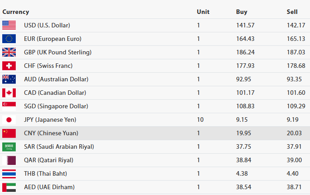Click the JPY unit value 10
The image size is (310, 195).
pyautogui.click(x=200, y=120)
